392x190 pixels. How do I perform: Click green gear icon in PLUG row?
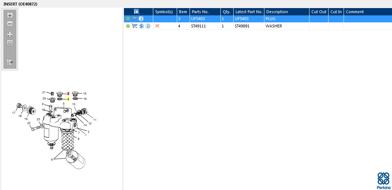point(128,19)
